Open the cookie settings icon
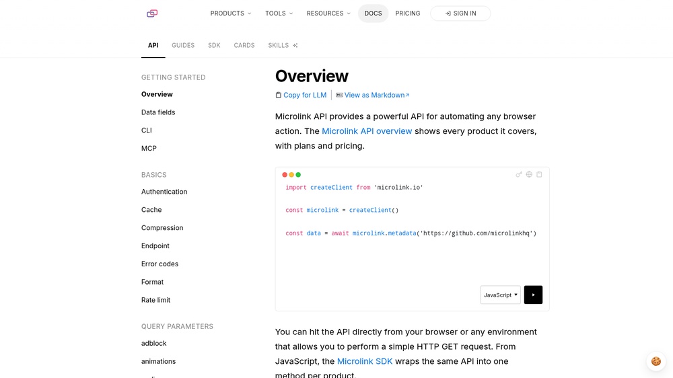Image resolution: width=673 pixels, height=378 pixels. pos(656,361)
